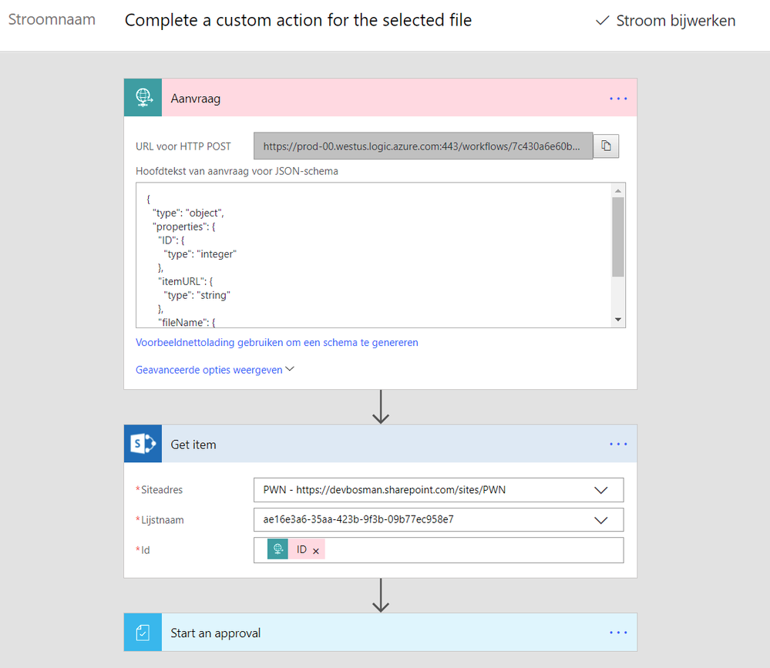The height and width of the screenshot is (668, 770).
Task: Open Start an approval three-dot menu
Action: click(618, 633)
